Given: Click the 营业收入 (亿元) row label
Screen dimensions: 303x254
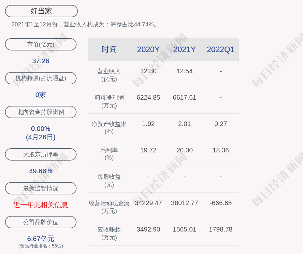Looking at the screenshot, I should (x=109, y=75).
